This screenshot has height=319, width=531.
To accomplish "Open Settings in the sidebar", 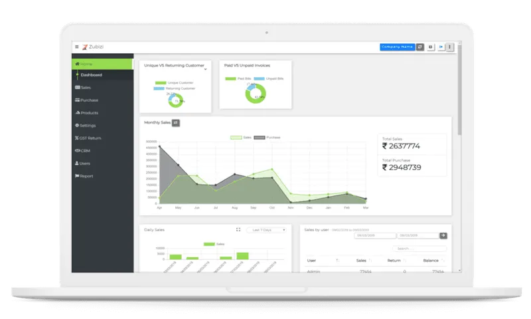I will coord(86,126).
